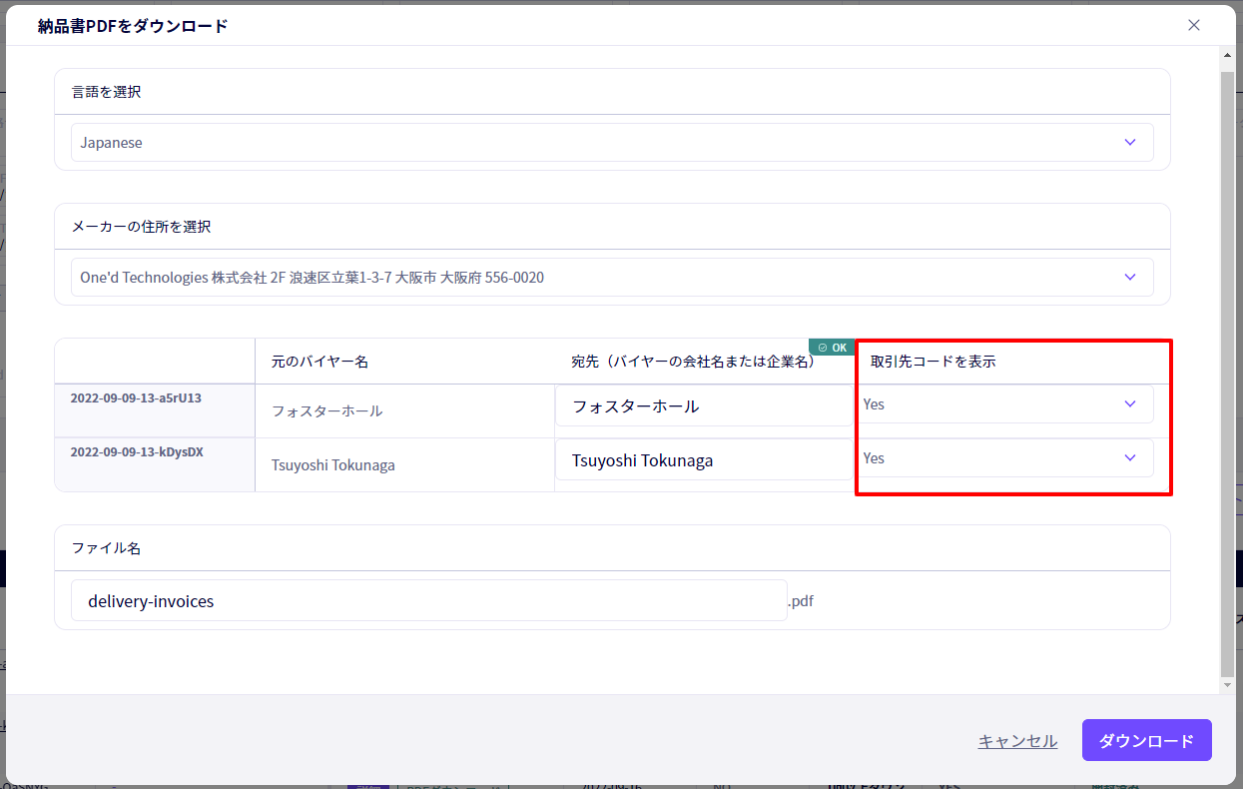
Task: Open the メーカーの住所 address dropdown
Action: pos(612,278)
